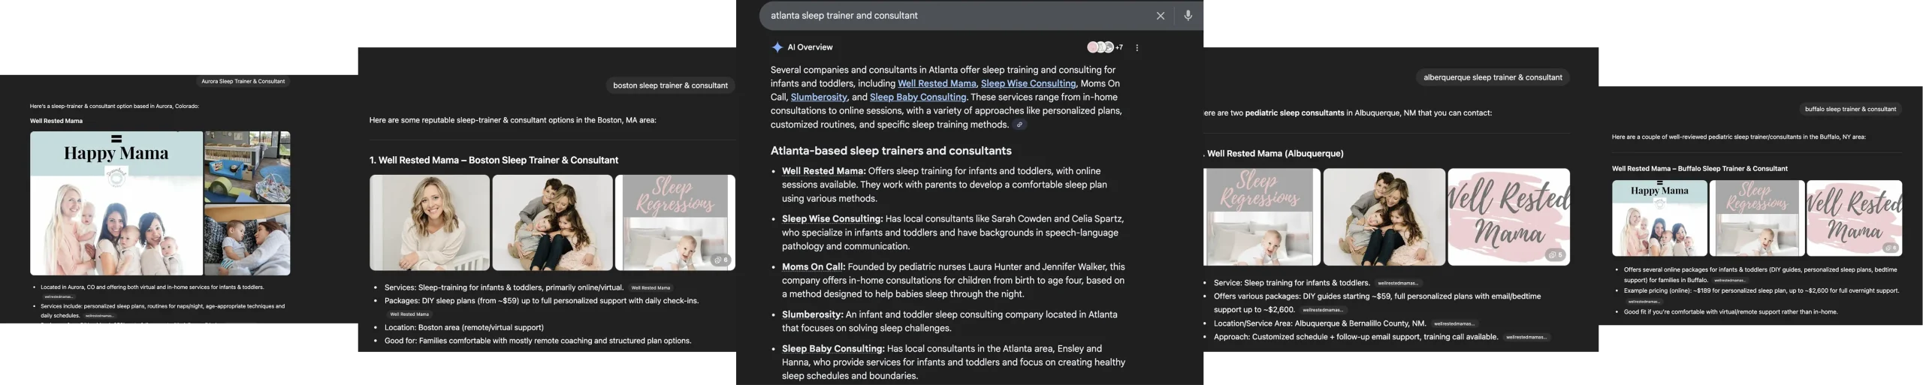Viewport: 1923px width, 385px height.
Task: Open the AI Overview three-dot options menu
Action: point(1137,48)
